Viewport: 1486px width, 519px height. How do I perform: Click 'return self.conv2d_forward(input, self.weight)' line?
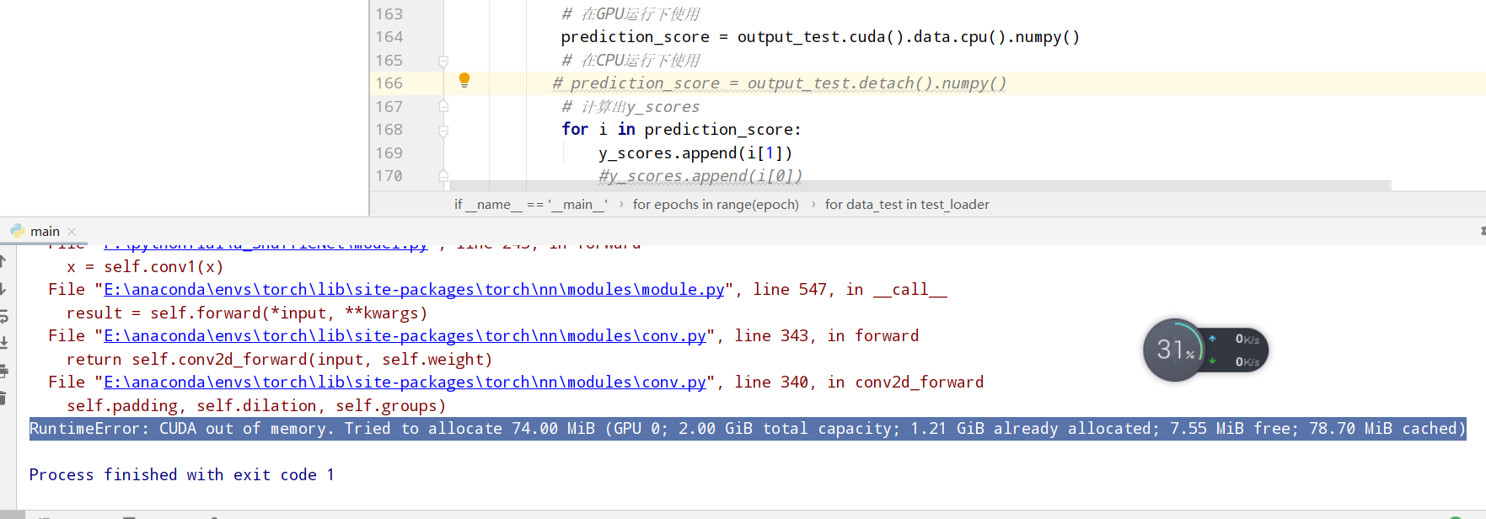coord(279,360)
